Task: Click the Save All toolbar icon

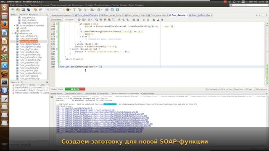Action: coord(29,10)
